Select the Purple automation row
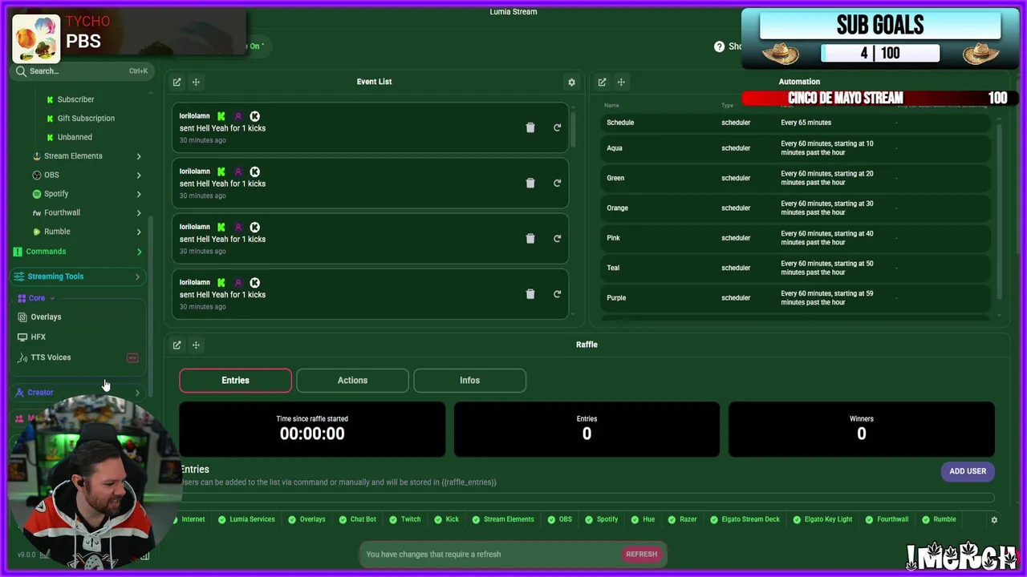Viewport: 1027px width, 577px height. pyautogui.click(x=794, y=298)
